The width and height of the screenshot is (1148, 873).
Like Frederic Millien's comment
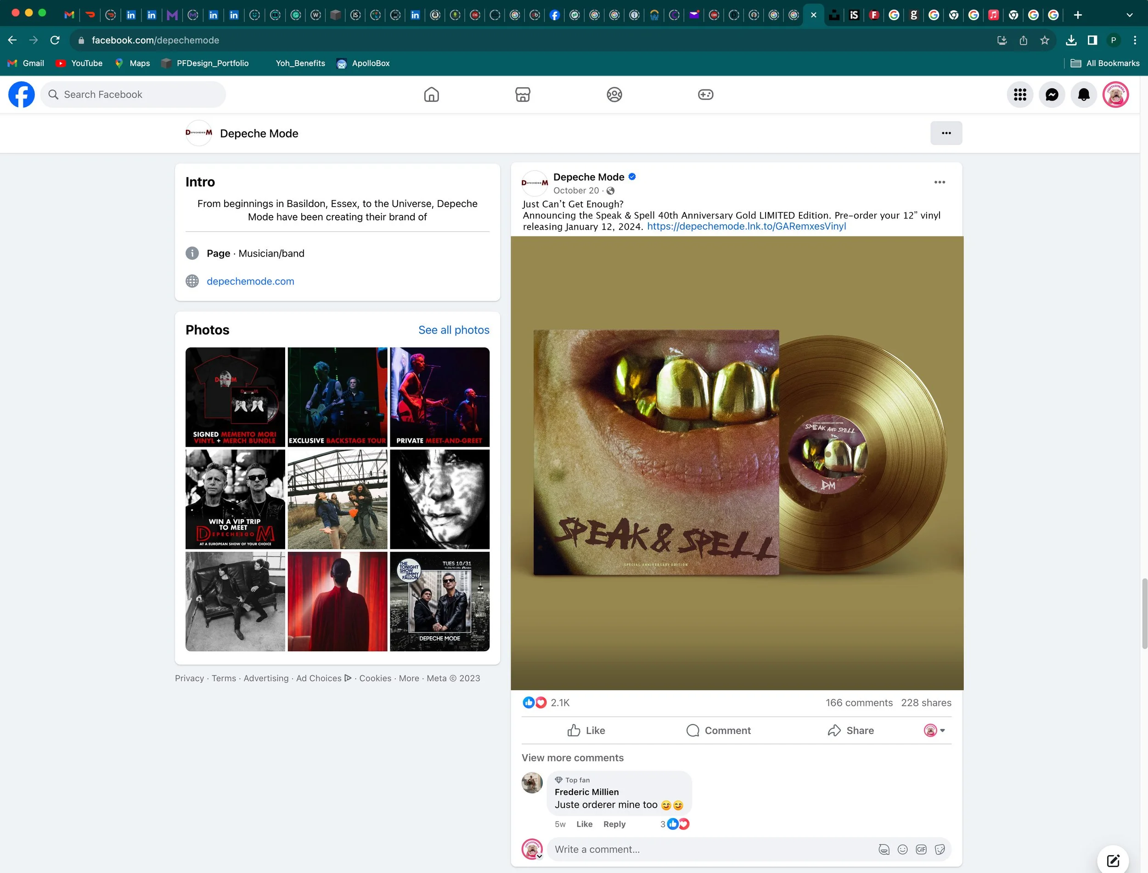point(584,823)
